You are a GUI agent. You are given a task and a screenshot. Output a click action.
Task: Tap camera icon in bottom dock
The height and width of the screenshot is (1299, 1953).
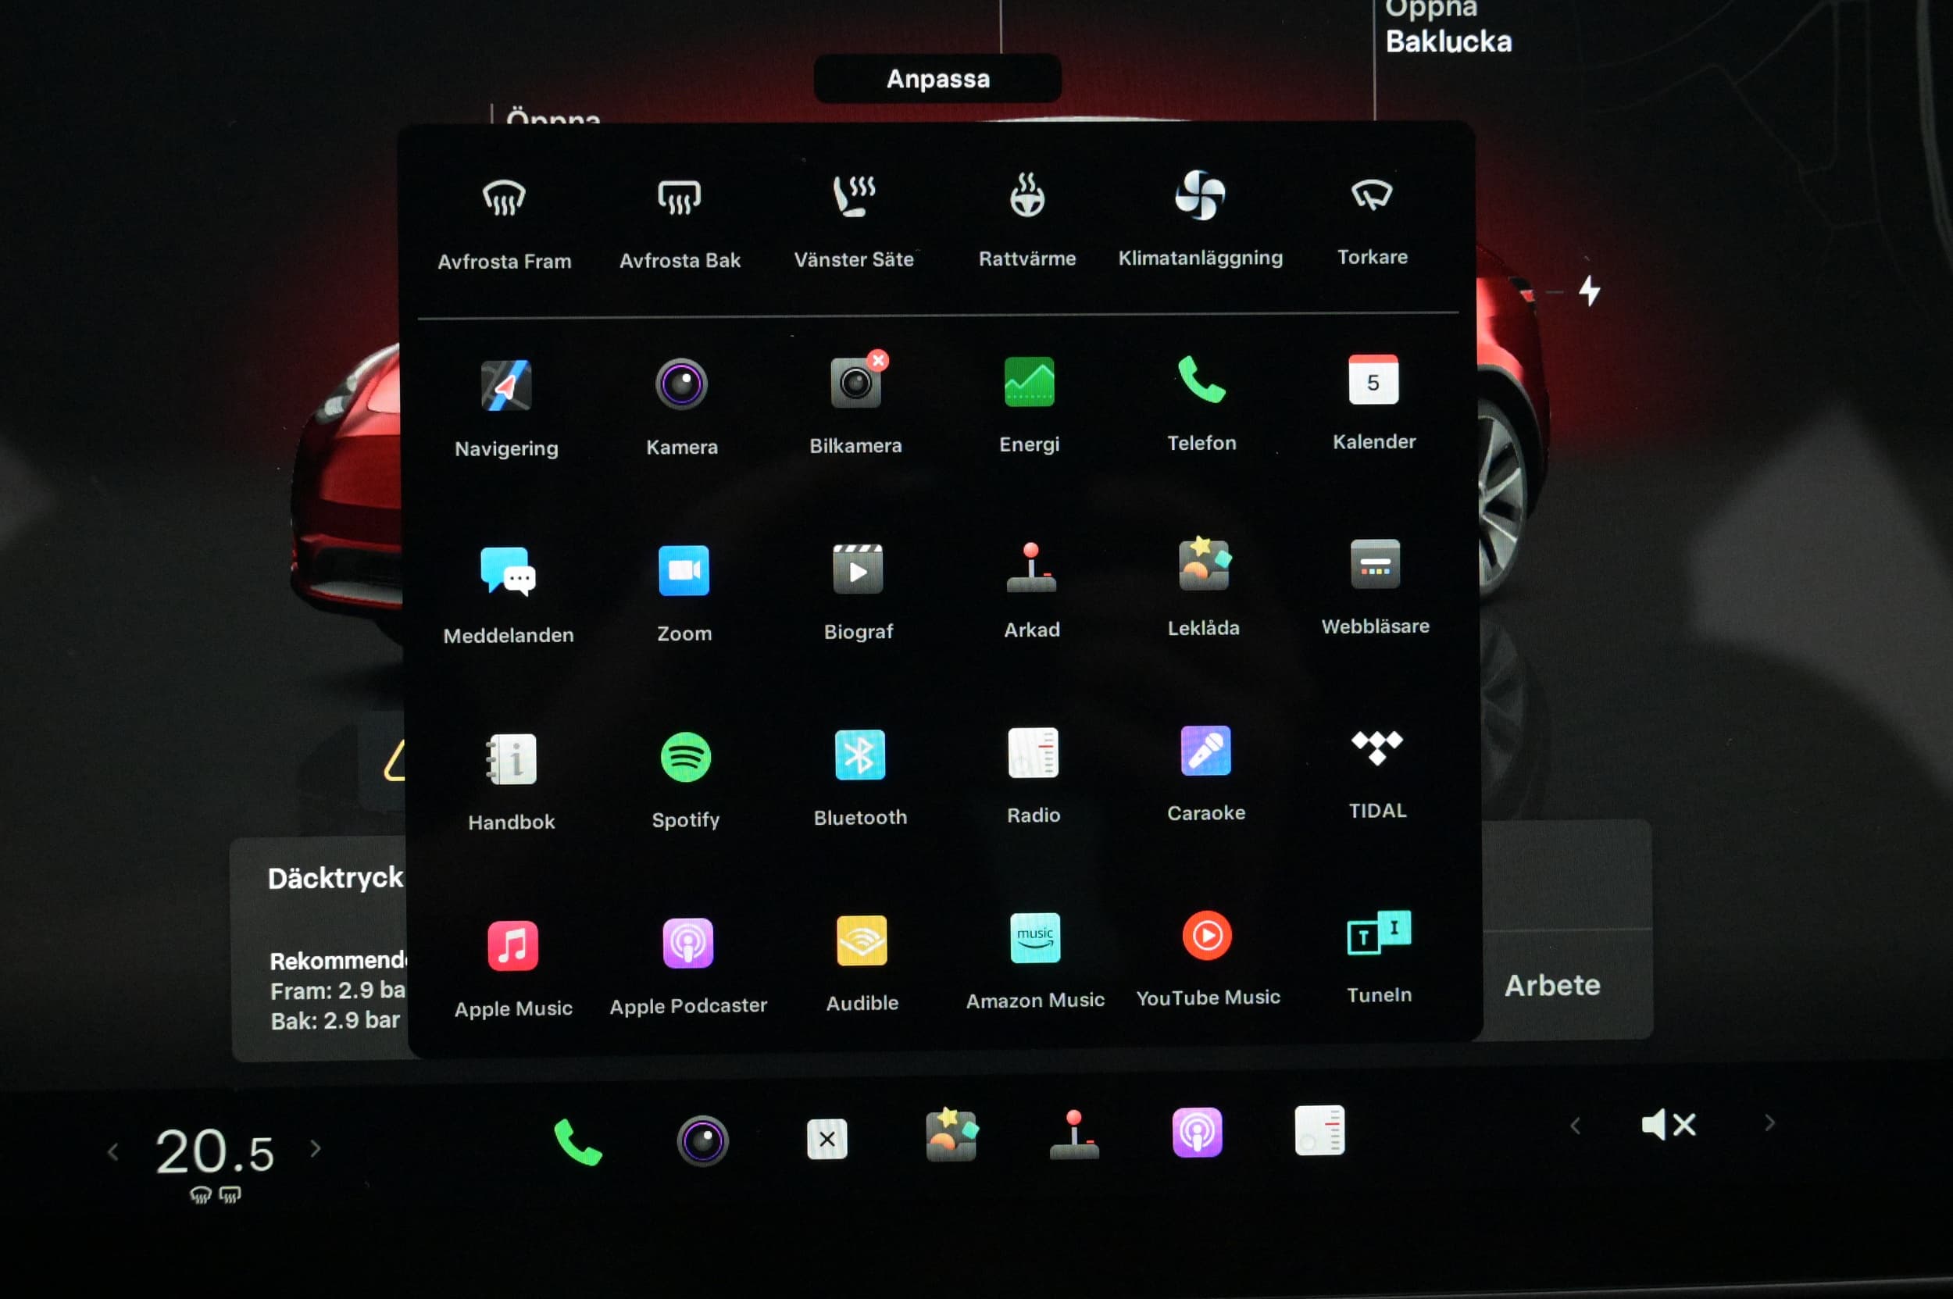pyautogui.click(x=702, y=1140)
